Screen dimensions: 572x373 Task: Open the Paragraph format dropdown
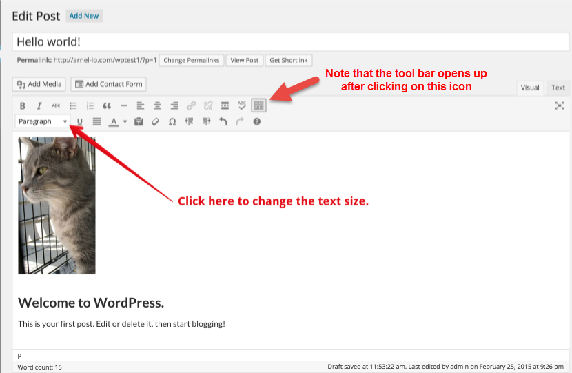tap(43, 121)
